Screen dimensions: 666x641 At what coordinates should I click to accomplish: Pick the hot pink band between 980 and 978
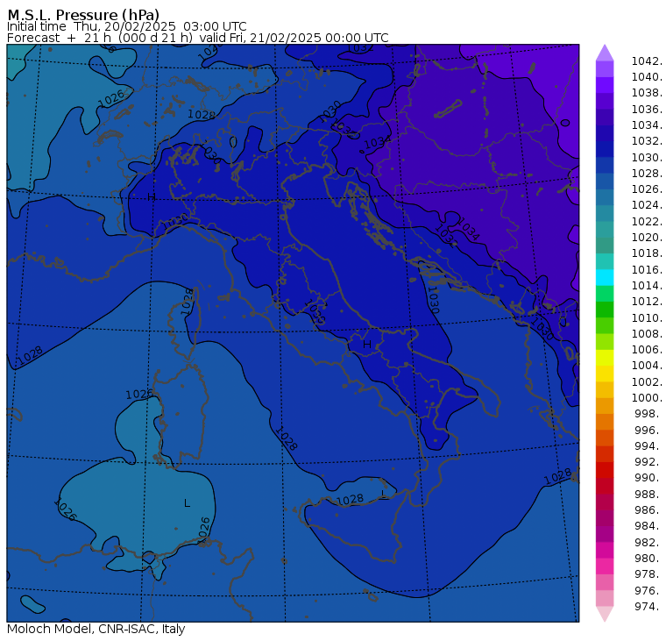click(605, 566)
